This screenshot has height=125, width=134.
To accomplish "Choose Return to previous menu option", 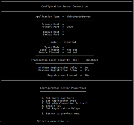I will pyautogui.click(x=61, y=114).
